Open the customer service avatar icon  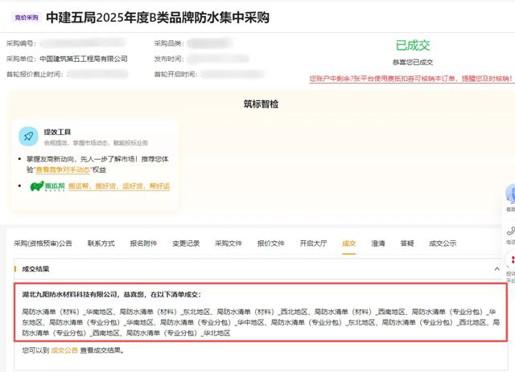click(x=509, y=194)
